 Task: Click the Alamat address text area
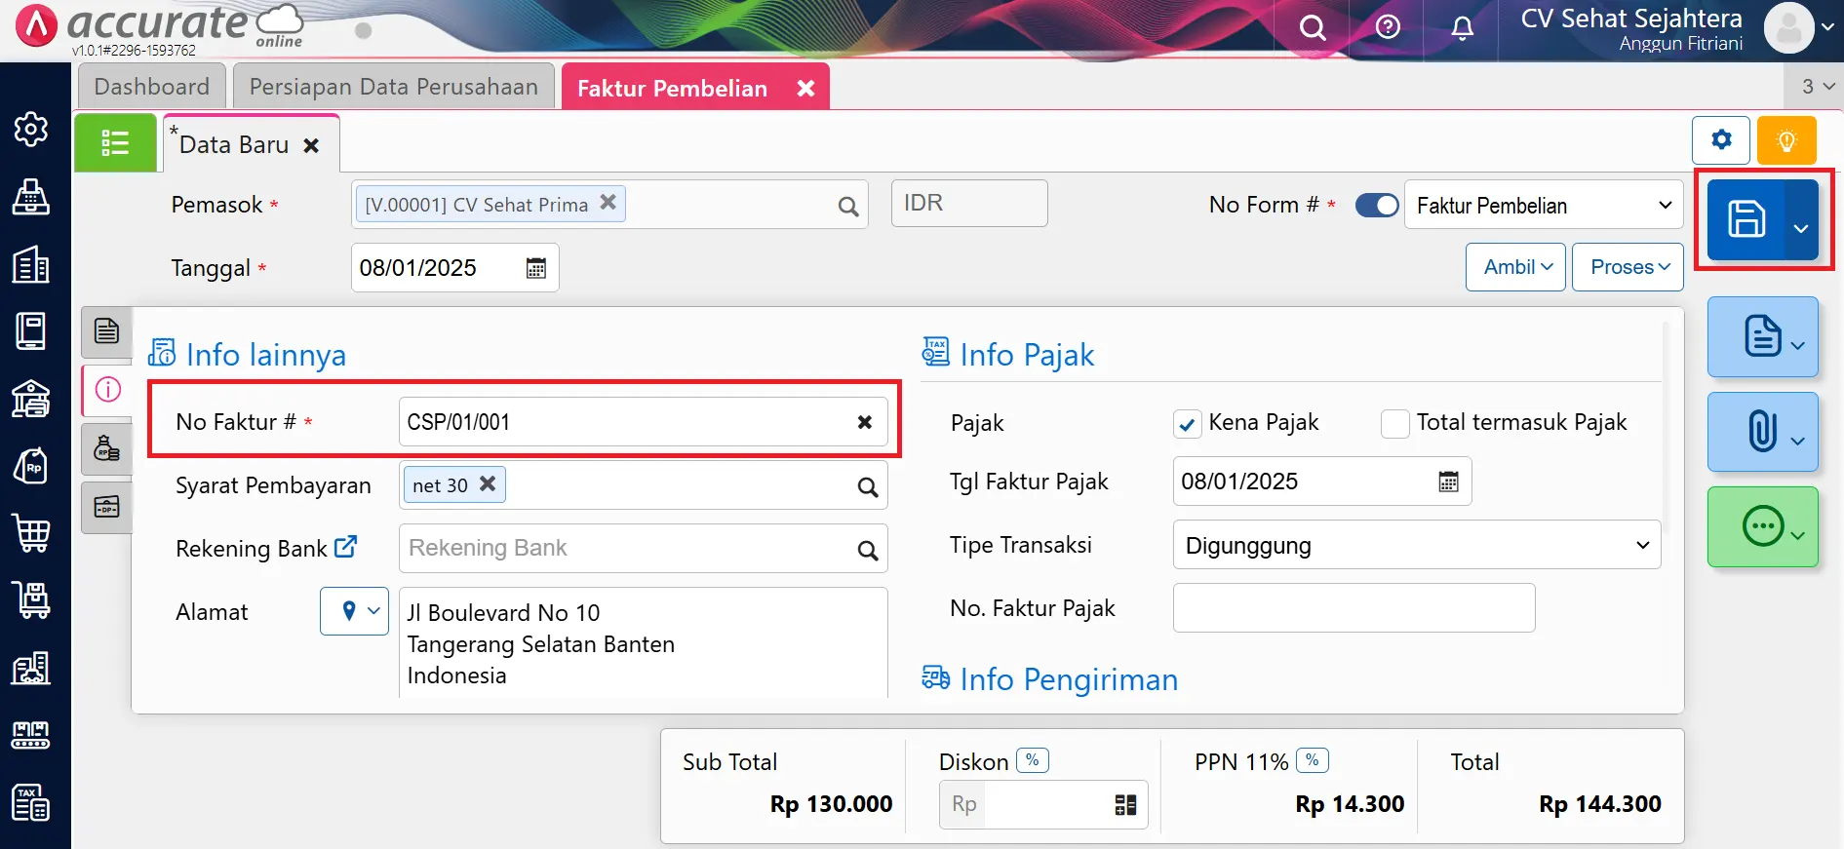(644, 642)
